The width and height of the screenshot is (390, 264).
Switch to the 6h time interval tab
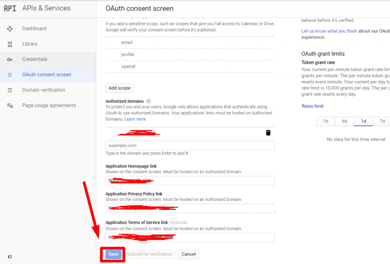point(344,121)
